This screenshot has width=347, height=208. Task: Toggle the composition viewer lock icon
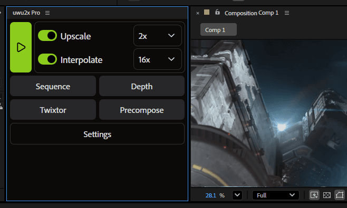click(217, 12)
